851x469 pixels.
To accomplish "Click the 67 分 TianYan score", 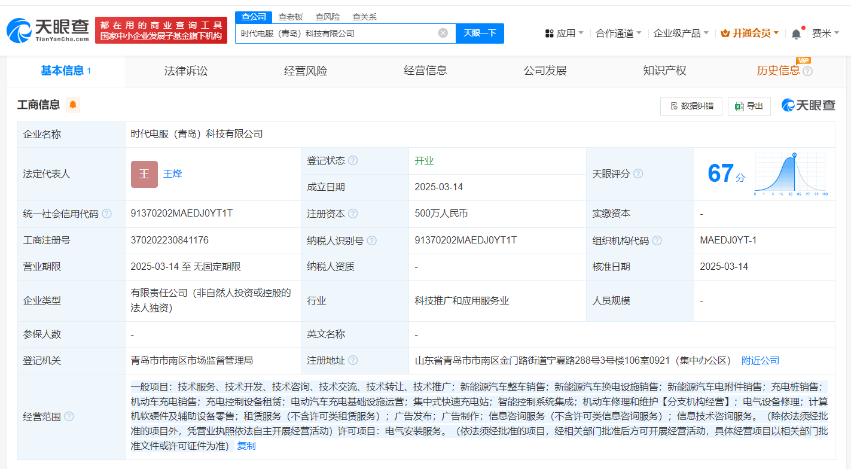I will [726, 173].
